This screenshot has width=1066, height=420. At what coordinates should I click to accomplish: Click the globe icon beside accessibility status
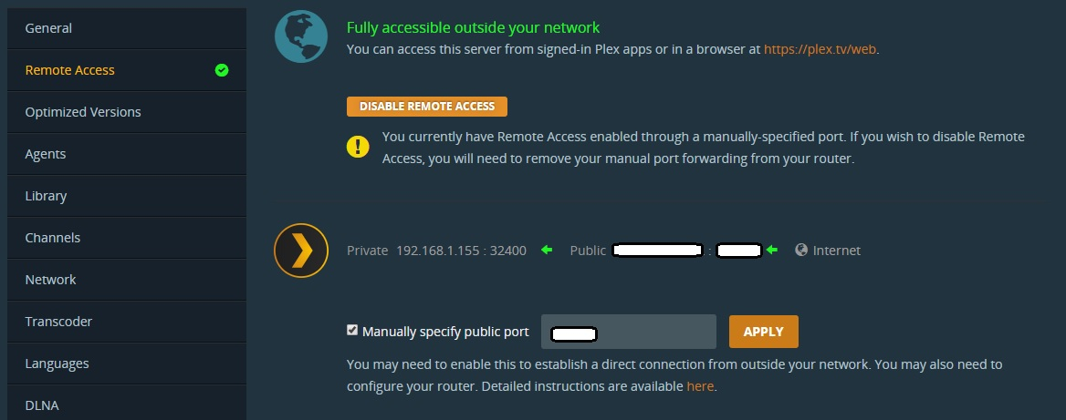pos(301,36)
